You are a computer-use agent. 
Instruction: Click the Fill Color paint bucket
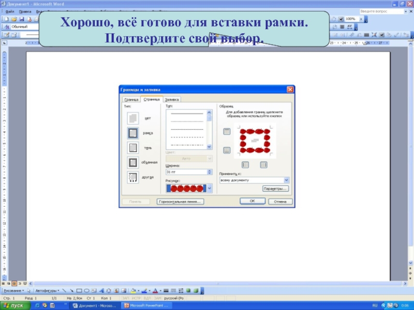[133, 291]
